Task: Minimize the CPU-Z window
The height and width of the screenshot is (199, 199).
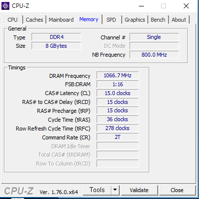Action: click(141, 6)
